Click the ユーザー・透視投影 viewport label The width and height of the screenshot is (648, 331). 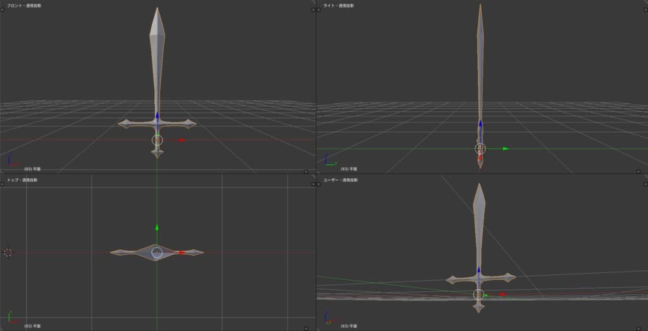coord(340,180)
